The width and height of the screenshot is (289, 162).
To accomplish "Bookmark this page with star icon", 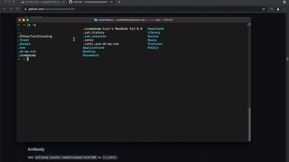I will pos(264,9).
